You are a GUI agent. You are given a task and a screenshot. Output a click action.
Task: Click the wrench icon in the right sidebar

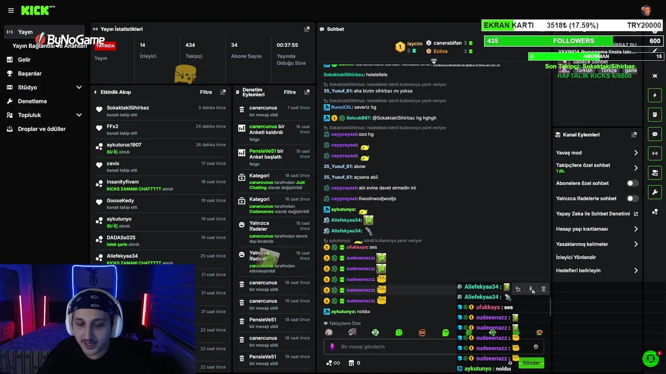pyautogui.click(x=655, y=192)
